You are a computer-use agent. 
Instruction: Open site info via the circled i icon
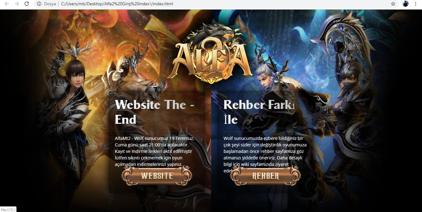[39, 4]
